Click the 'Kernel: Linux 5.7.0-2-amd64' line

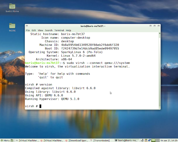(71, 56)
